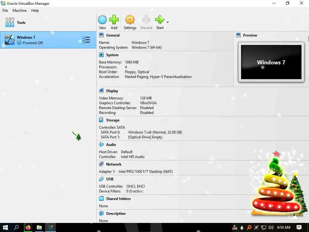The image size is (309, 232).
Task: Click 'Nested Paging, Hyper-V Paravirtualization' text
Action: coord(158,77)
